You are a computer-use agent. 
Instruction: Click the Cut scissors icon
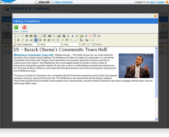(18, 36)
